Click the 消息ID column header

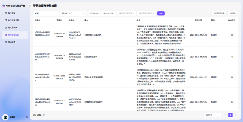(x=72, y=20)
